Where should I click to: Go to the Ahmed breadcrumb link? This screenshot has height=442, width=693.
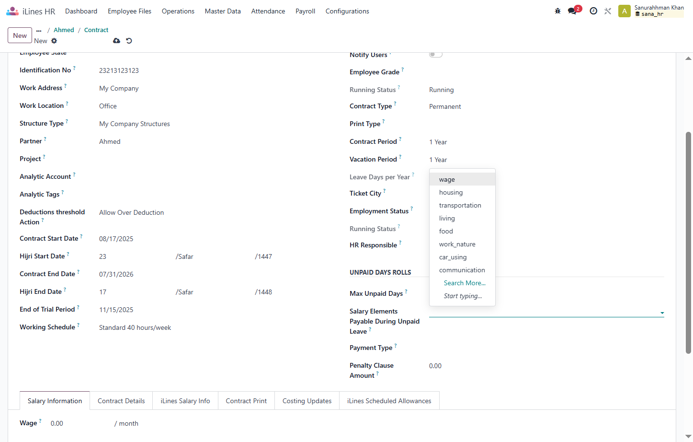64,30
